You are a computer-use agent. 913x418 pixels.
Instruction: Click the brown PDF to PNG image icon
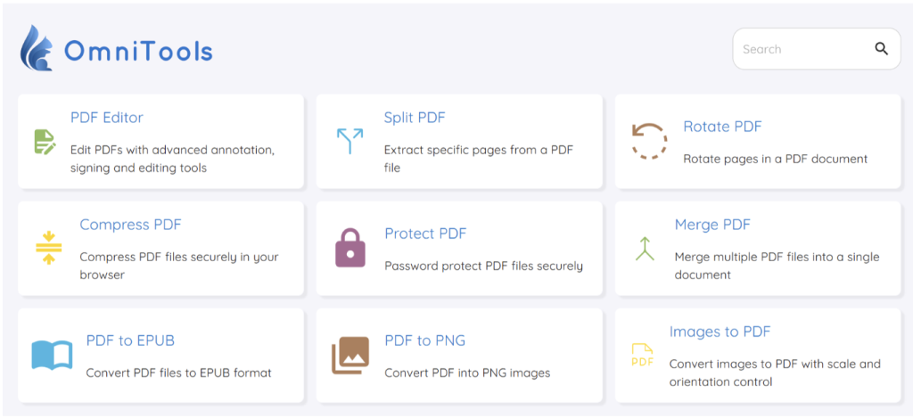coord(350,355)
